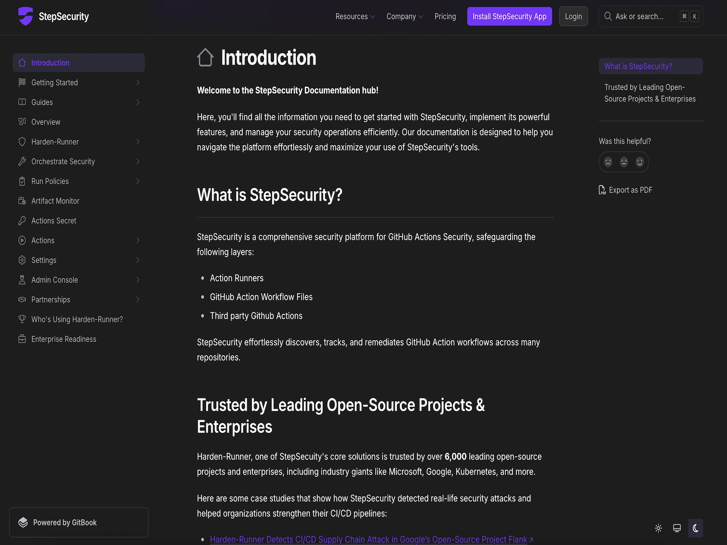The image size is (727, 545).
Task: Expand the Actions section chevron
Action: tap(138, 240)
